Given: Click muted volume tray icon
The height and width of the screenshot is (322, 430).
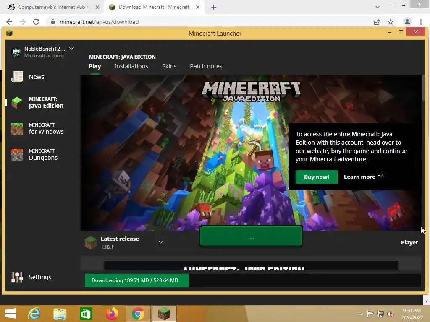Looking at the screenshot, I should click(391, 314).
